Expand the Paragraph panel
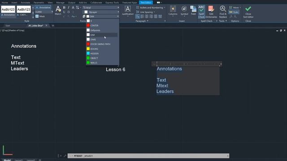 tap(142, 21)
